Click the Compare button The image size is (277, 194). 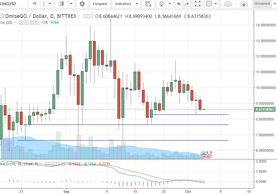tap(100, 4)
